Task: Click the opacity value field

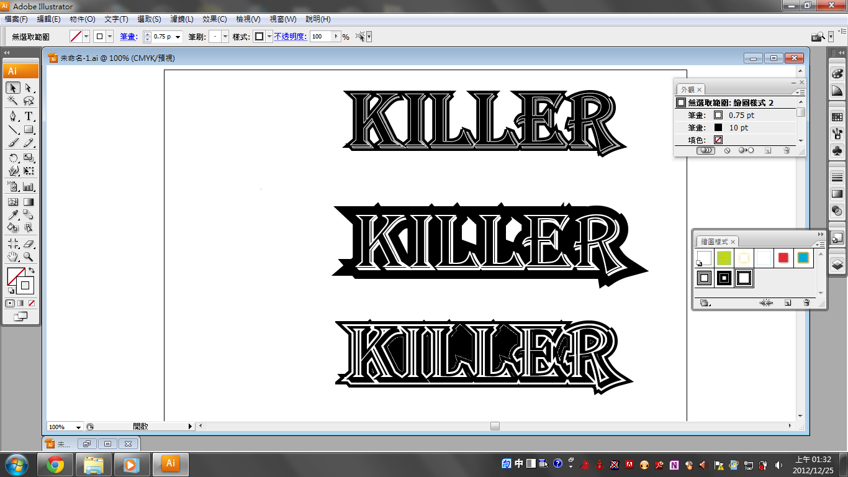Action: (x=322, y=37)
